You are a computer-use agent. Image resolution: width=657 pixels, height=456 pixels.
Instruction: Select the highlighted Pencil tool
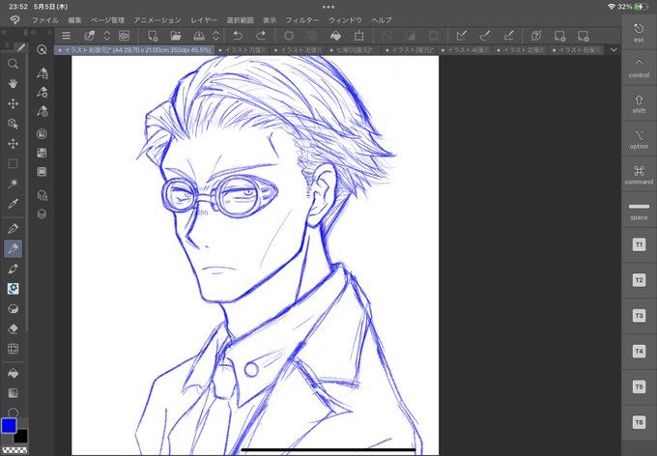coord(13,248)
